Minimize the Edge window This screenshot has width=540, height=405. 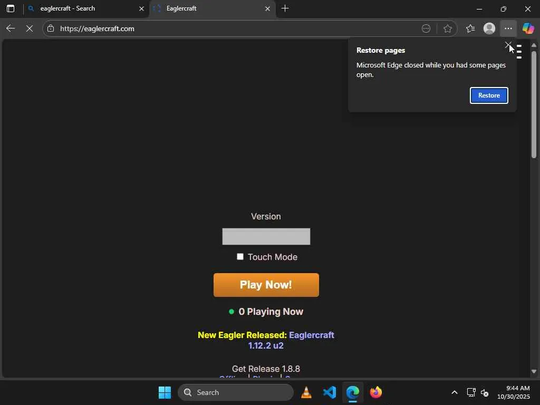click(x=479, y=9)
